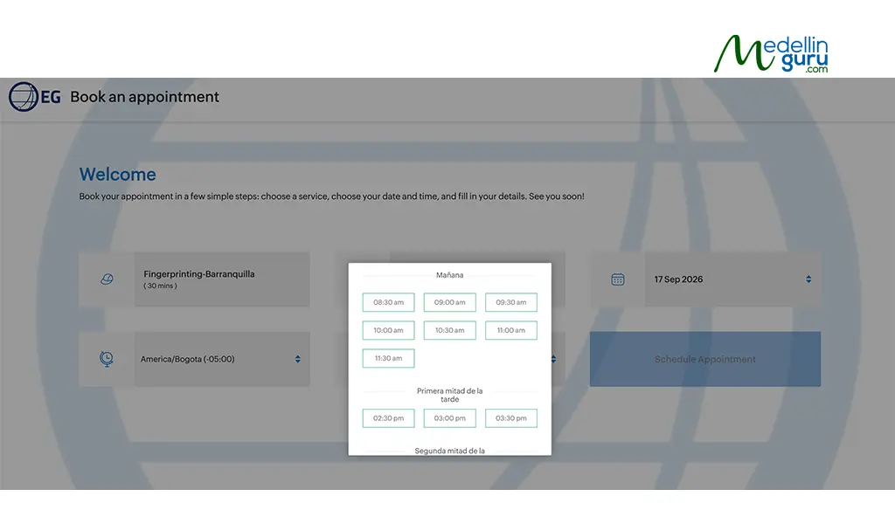The width and height of the screenshot is (895, 524).
Task: Click the Medellin Guru logo
Action: click(x=771, y=54)
